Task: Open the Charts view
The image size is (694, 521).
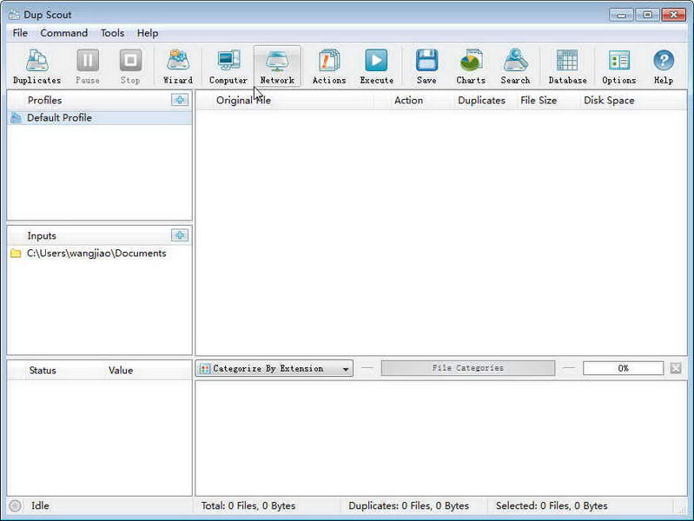Action: click(x=471, y=66)
